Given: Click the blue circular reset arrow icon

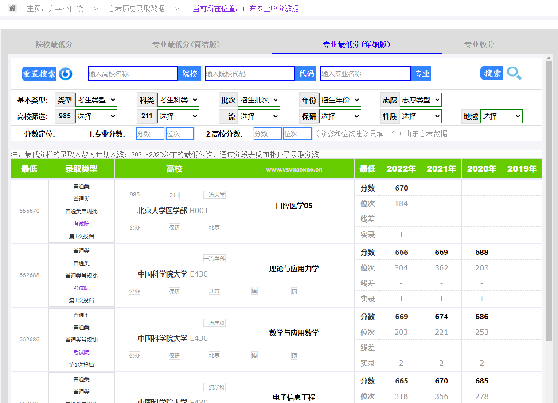Looking at the screenshot, I should pos(66,74).
